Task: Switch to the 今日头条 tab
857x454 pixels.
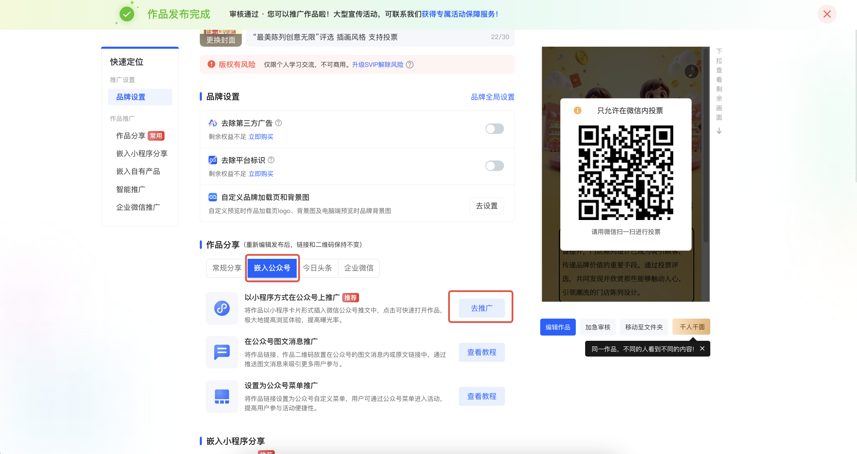Action: click(317, 268)
